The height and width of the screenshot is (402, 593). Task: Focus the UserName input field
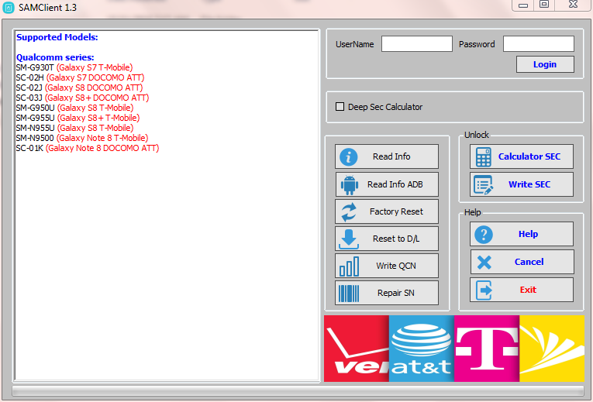pyautogui.click(x=417, y=44)
